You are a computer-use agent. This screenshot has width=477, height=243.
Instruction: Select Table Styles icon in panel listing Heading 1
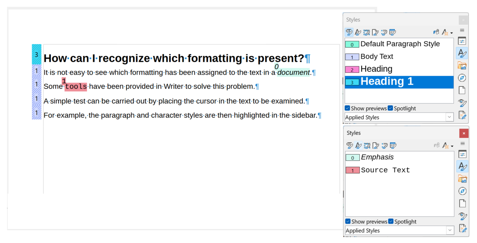(393, 32)
